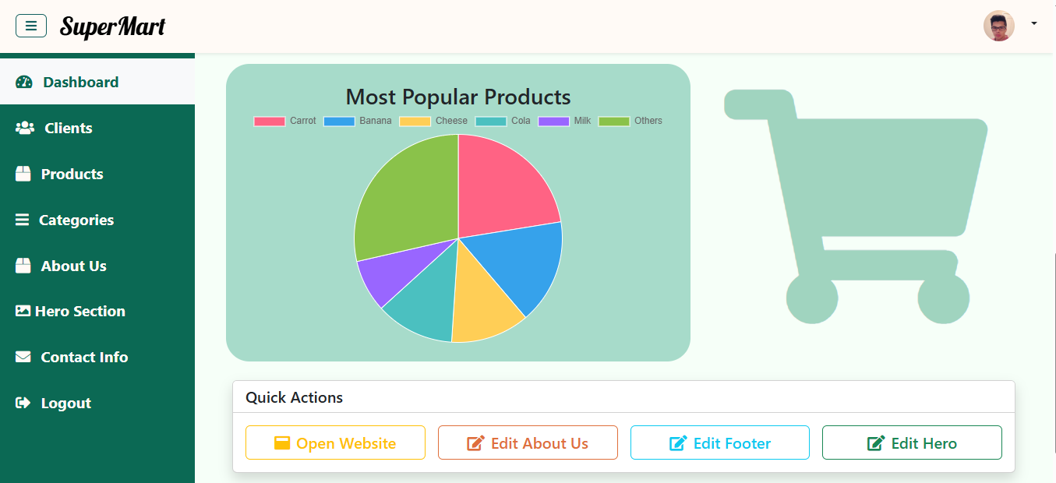Viewport: 1056px width, 483px height.
Task: Toggle Banana legend entry in chart
Action: 358,121
